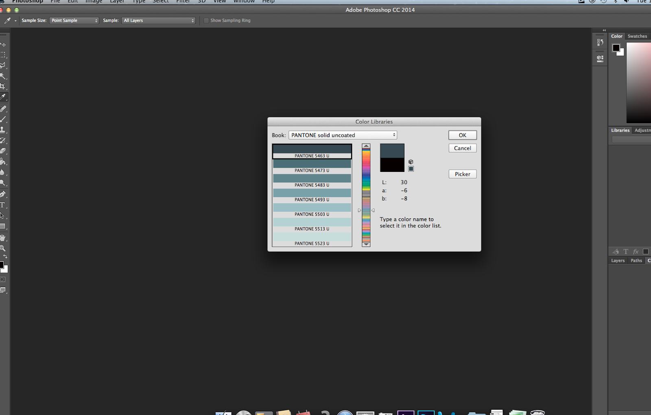
Task: Click the previous (black) color preview in dialog
Action: click(392, 165)
